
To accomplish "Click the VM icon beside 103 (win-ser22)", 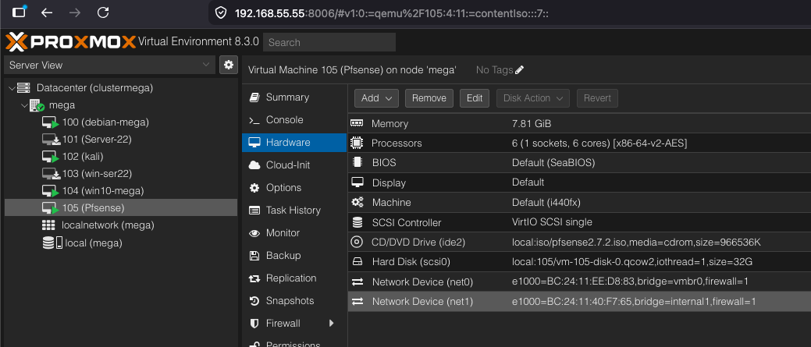I will [x=50, y=174].
